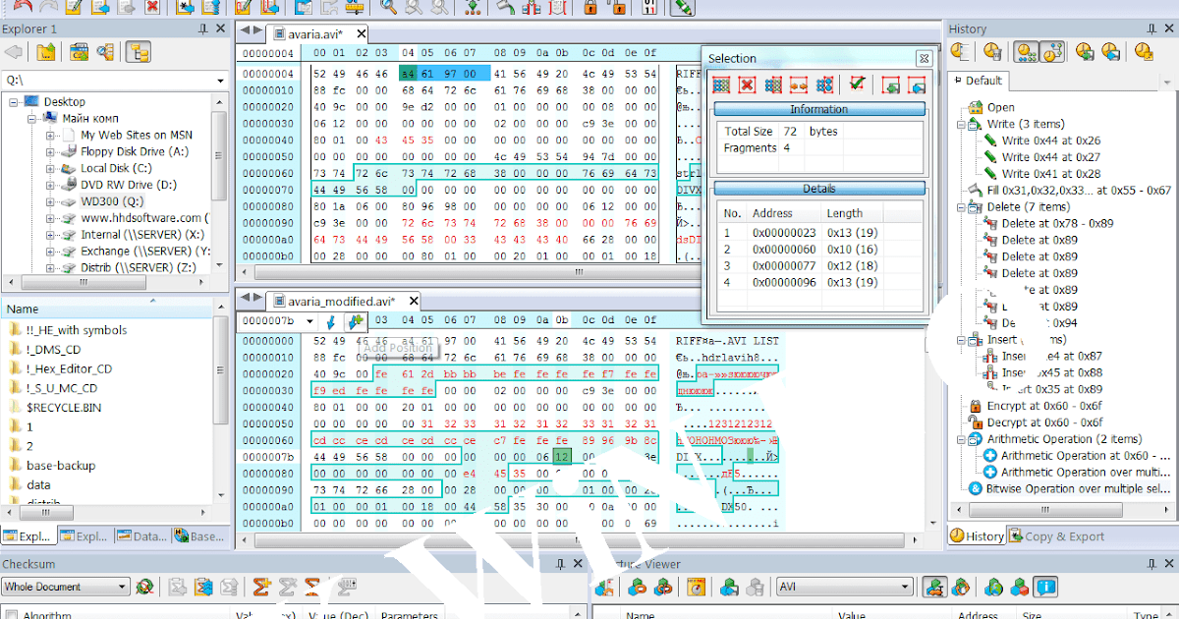1179x619 pixels.
Task: Toggle the green checkmark icon in Selection panel
Action: point(858,85)
